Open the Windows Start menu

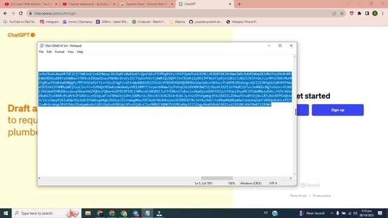(x=5, y=213)
